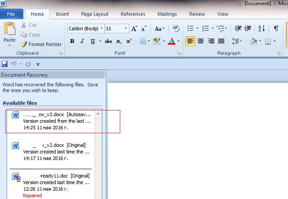Screen dimensions: 288x199
Task: Click the Save icon in quick access toolbar
Action: coord(5,64)
